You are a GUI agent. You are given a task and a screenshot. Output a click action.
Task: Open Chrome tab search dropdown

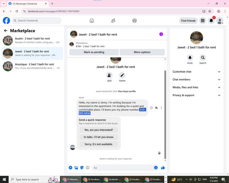coord(4,4)
